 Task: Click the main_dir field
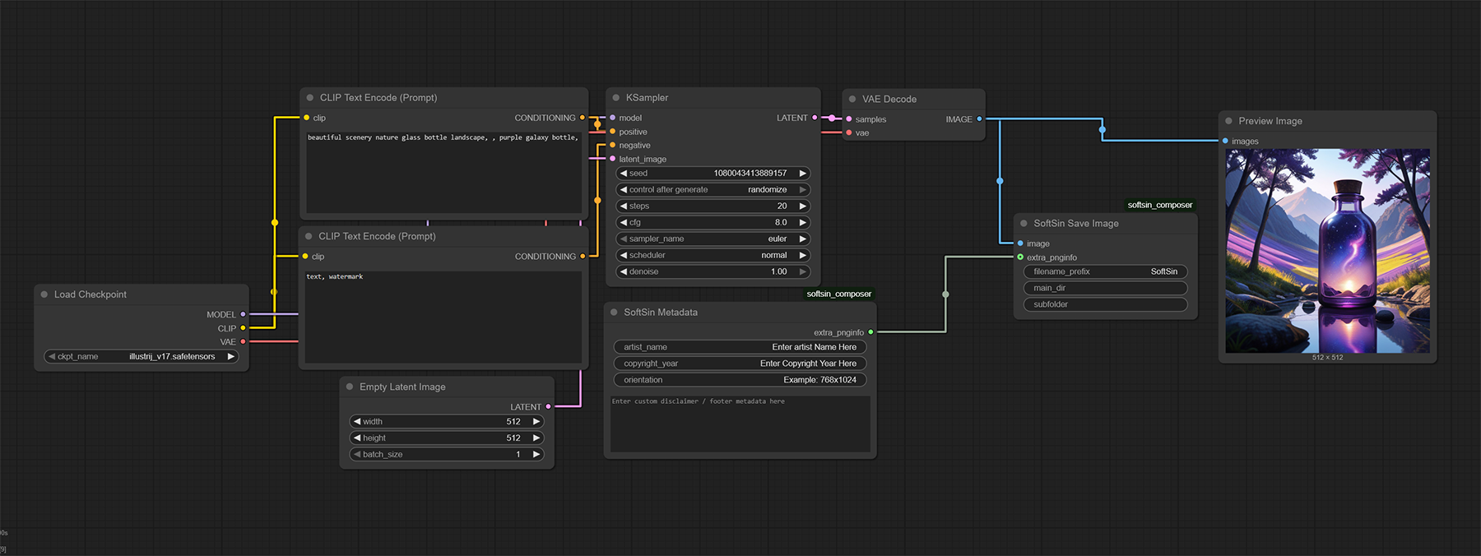[x=1105, y=288]
